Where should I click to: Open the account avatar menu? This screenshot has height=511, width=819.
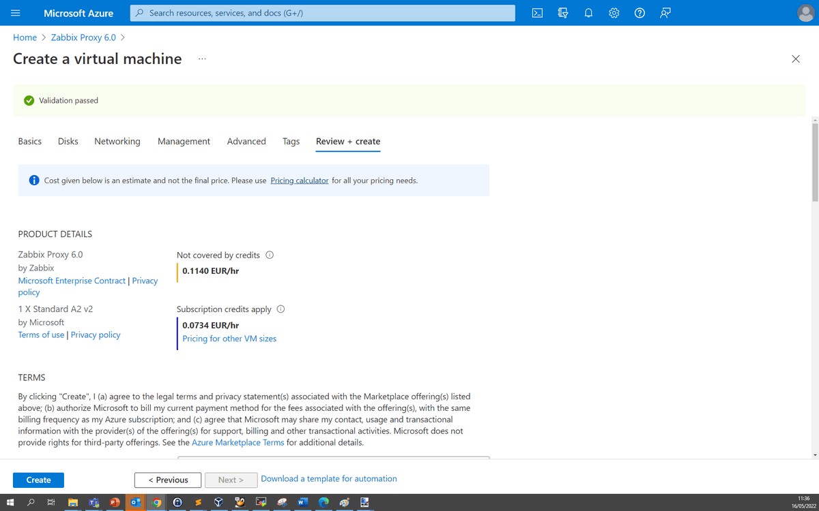[805, 13]
